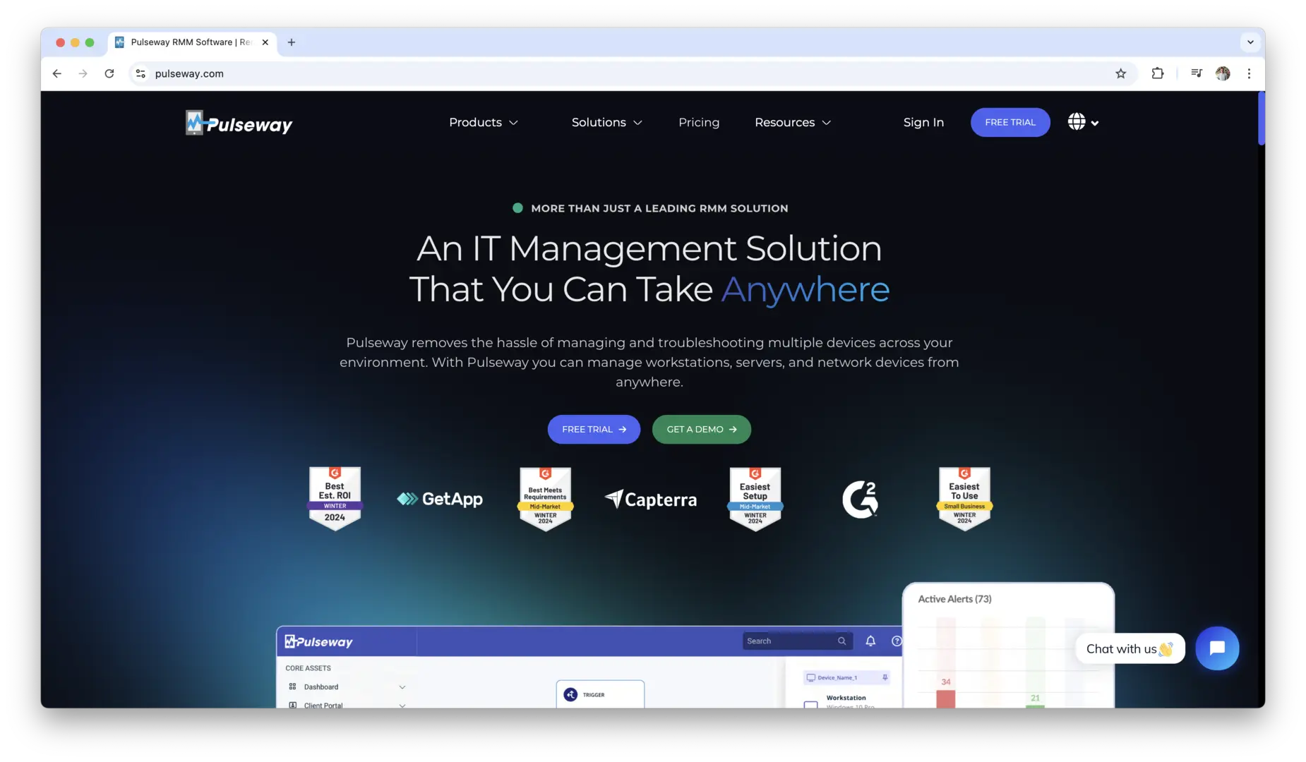This screenshot has width=1306, height=762.
Task: Click the Active Alerts (73) heading
Action: [954, 598]
